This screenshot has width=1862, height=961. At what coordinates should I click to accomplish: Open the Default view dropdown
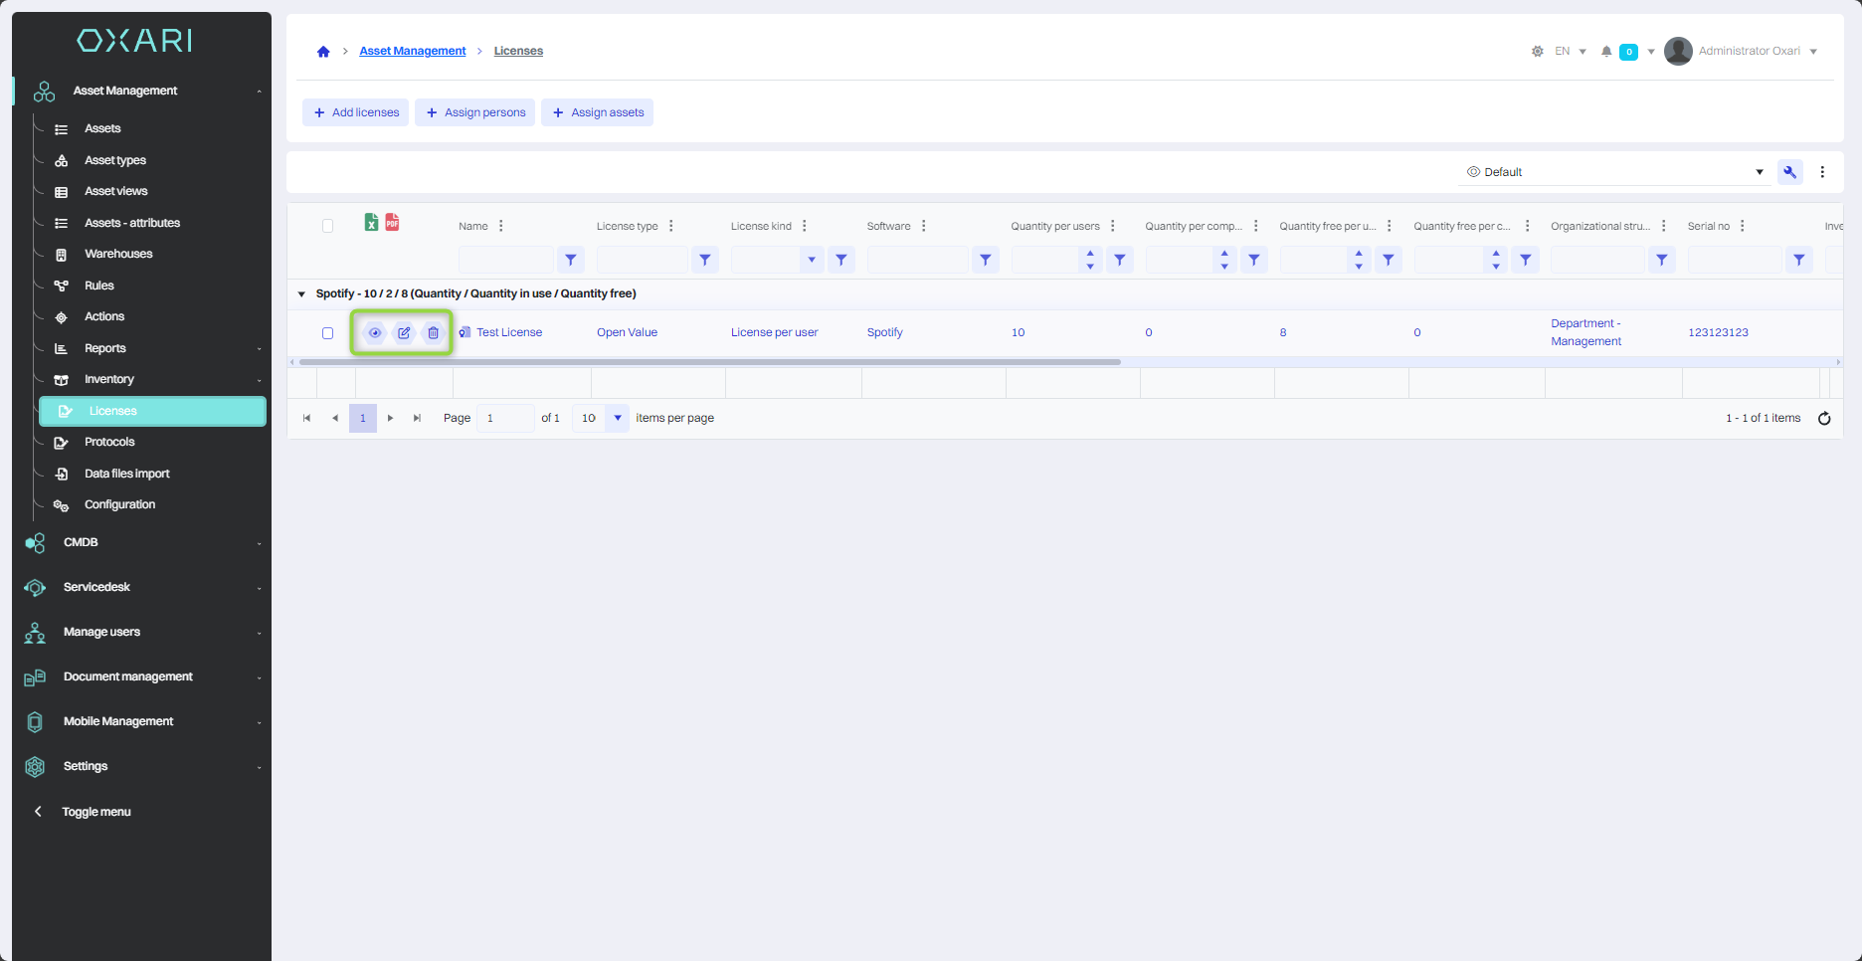coord(1613,172)
